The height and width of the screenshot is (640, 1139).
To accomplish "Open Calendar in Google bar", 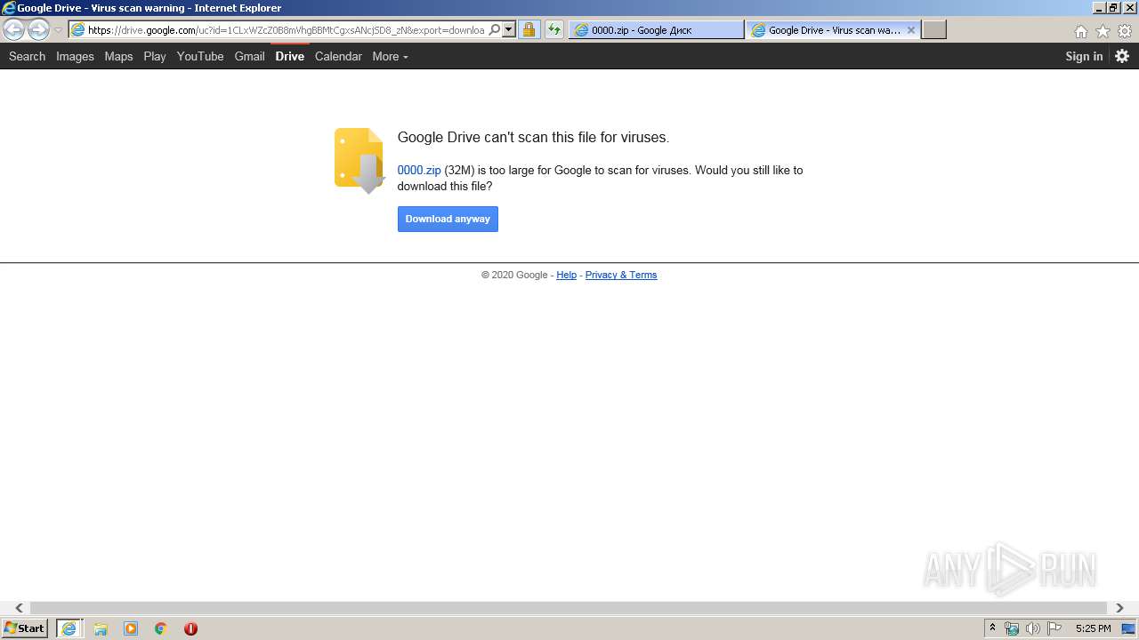I will [x=338, y=56].
